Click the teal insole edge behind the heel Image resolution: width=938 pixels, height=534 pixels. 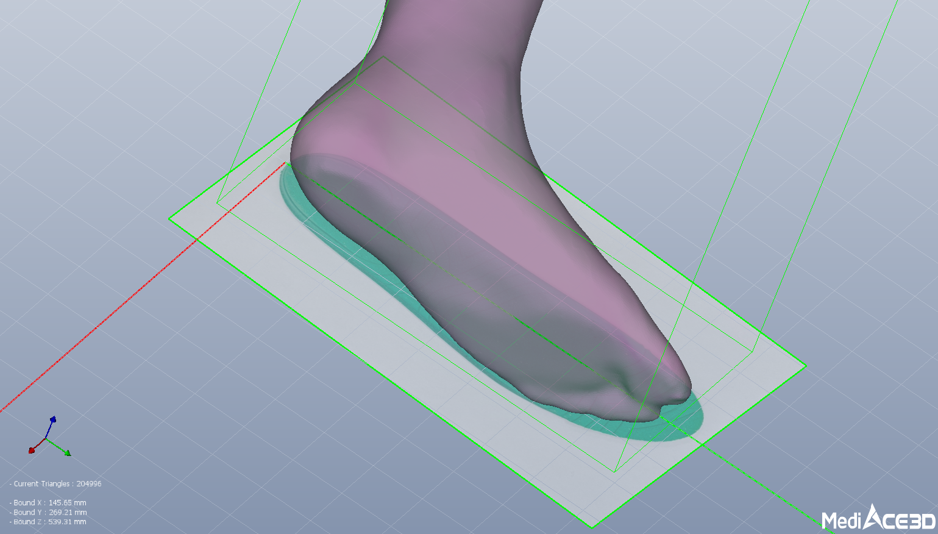tap(285, 183)
